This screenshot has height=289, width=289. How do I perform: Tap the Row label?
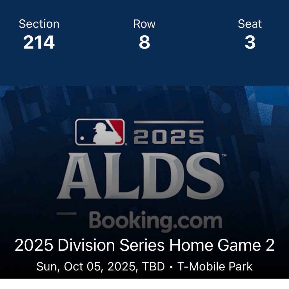(144, 24)
